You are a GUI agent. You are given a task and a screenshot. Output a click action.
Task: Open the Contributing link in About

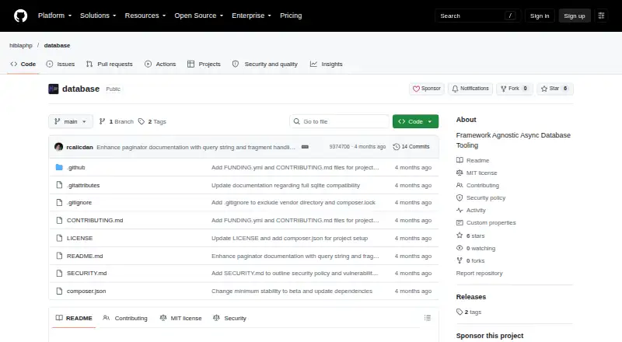[482, 185]
